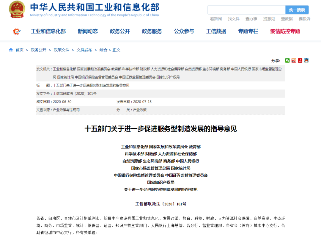Select 公众参与 in the navigation bar
This screenshot has height=237, width=321.
click(184, 31)
